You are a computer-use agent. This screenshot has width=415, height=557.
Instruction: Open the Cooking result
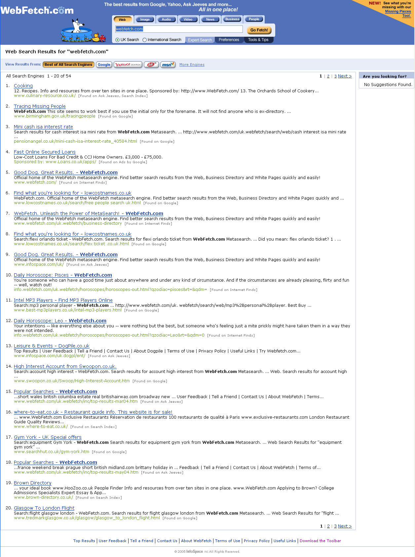tap(23, 86)
